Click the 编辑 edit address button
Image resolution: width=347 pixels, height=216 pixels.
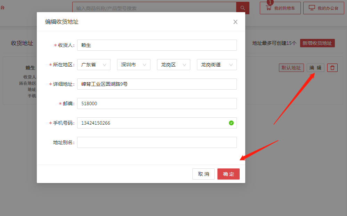click(315, 68)
